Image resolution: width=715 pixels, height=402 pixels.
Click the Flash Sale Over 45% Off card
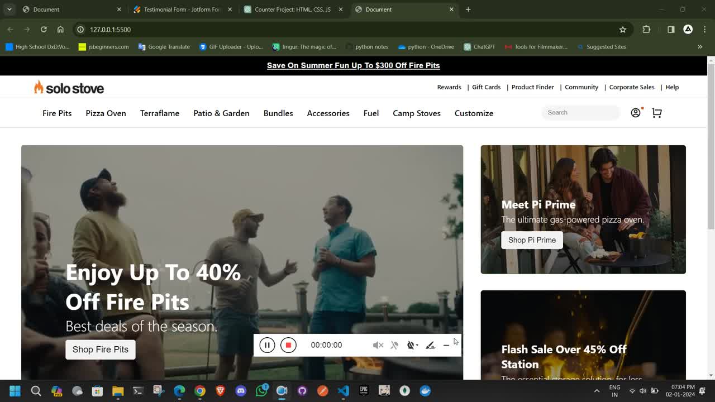point(583,335)
